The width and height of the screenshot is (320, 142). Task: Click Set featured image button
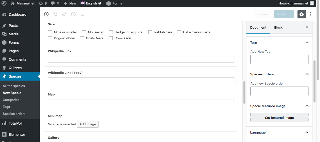pos(279,118)
